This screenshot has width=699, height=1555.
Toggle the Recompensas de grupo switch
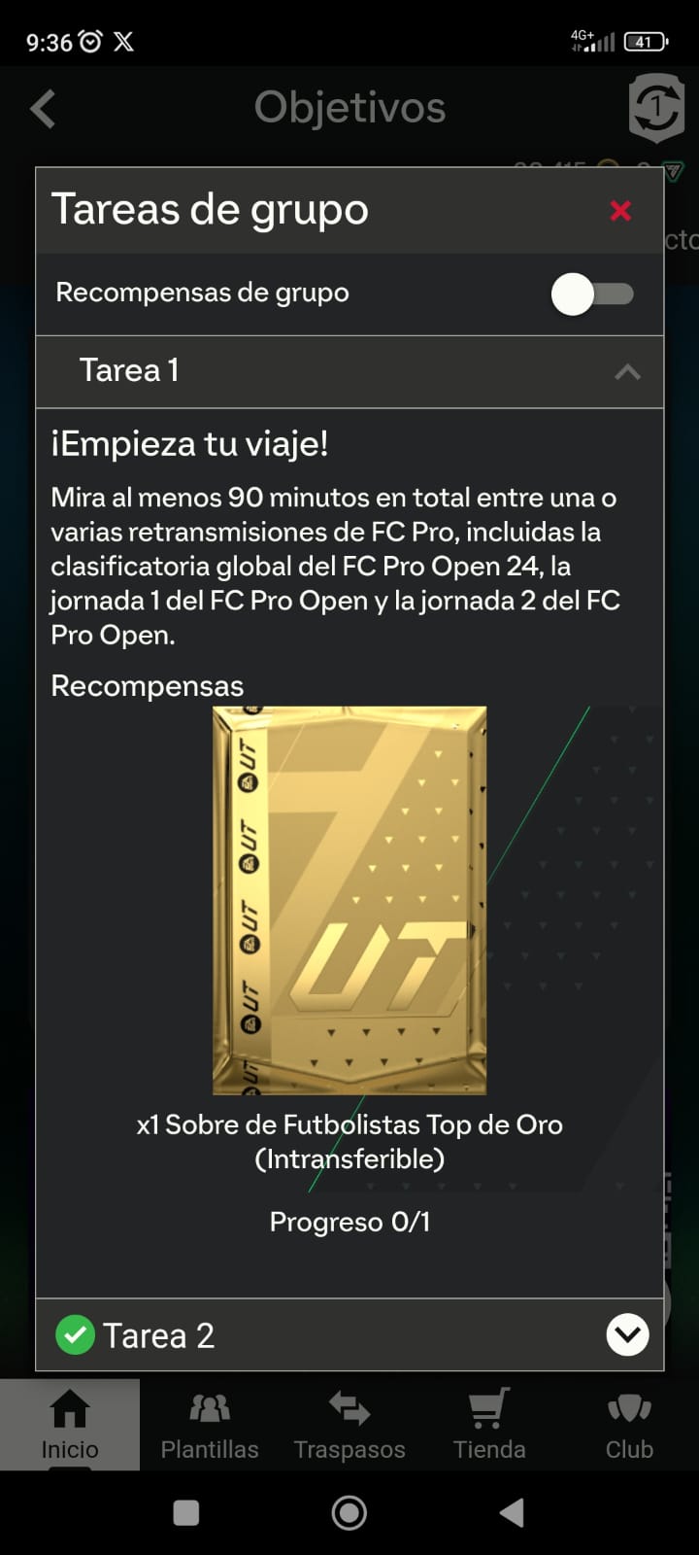592,294
